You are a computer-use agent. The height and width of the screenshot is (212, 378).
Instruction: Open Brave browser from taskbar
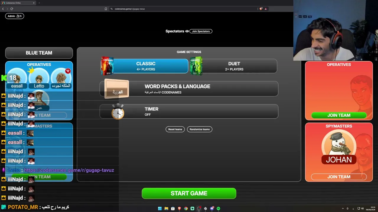179,208
